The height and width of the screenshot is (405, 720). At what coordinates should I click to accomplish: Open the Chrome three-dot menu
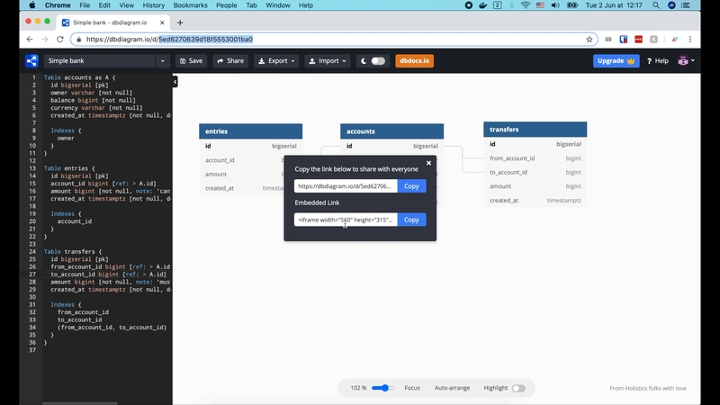tap(690, 40)
